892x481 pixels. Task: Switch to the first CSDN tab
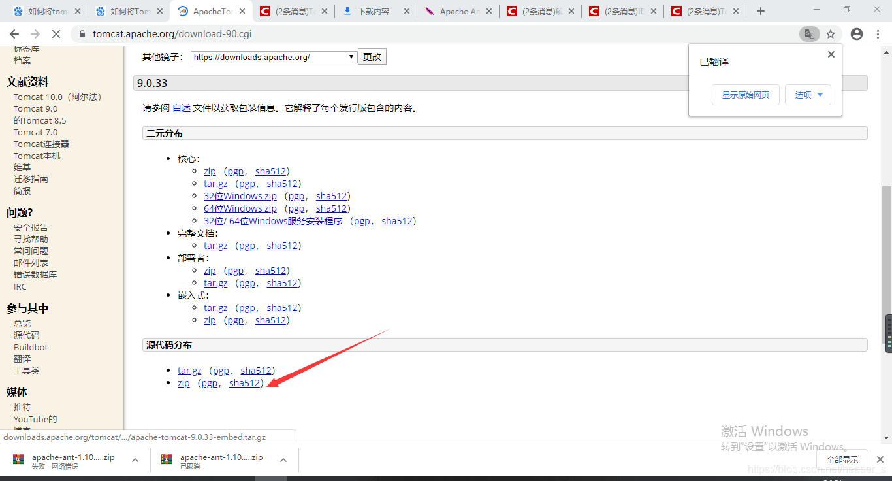tap(293, 11)
